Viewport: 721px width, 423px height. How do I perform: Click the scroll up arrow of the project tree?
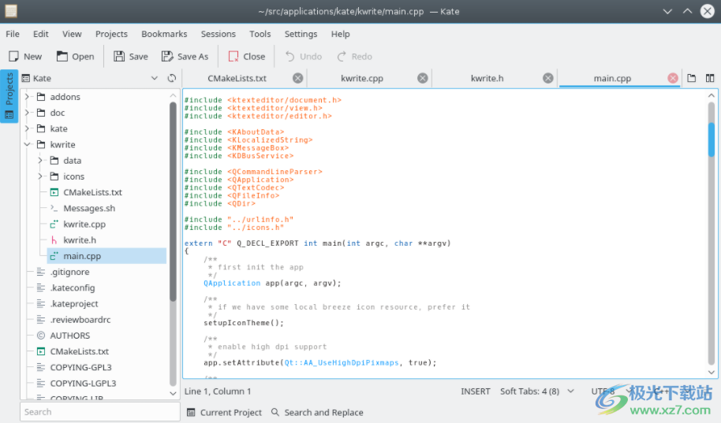click(x=173, y=95)
